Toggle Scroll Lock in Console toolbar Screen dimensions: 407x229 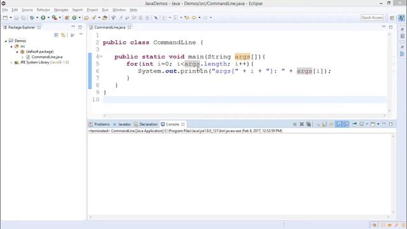pyautogui.click(x=324, y=125)
